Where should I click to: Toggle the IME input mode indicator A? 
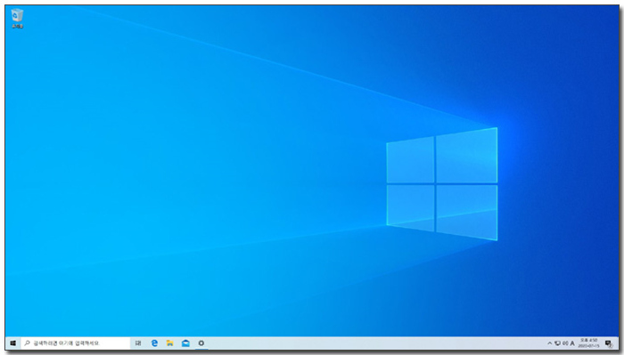tap(572, 343)
